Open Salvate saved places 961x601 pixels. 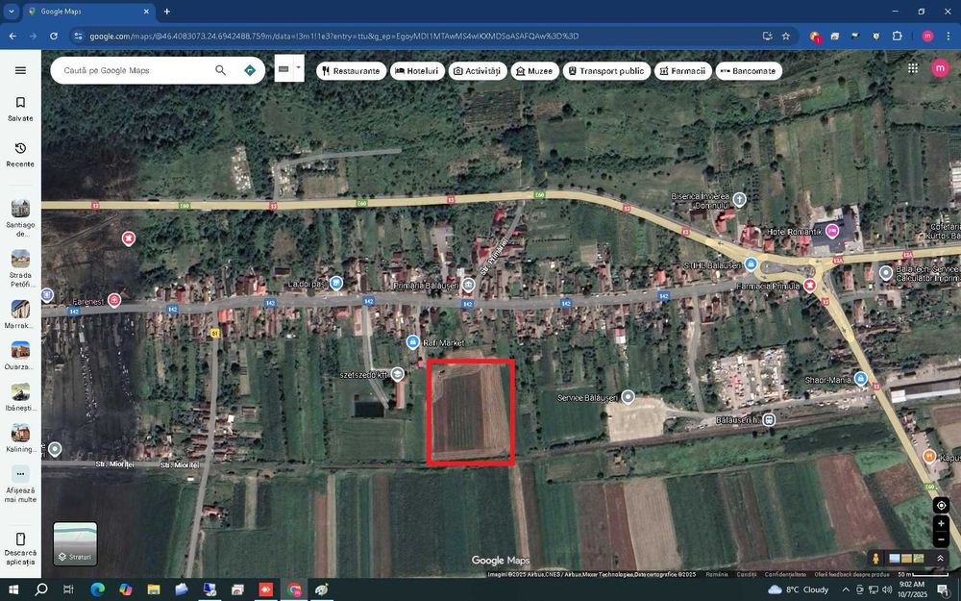[x=20, y=109]
